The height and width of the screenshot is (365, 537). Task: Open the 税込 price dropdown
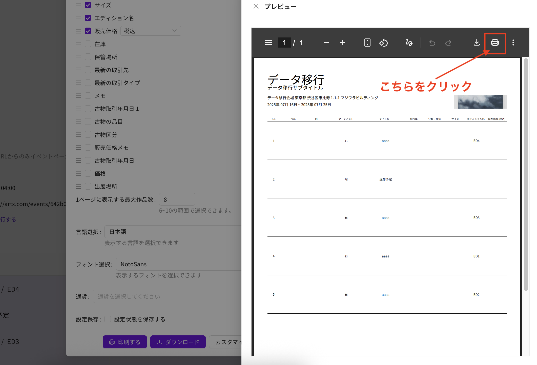(x=151, y=31)
